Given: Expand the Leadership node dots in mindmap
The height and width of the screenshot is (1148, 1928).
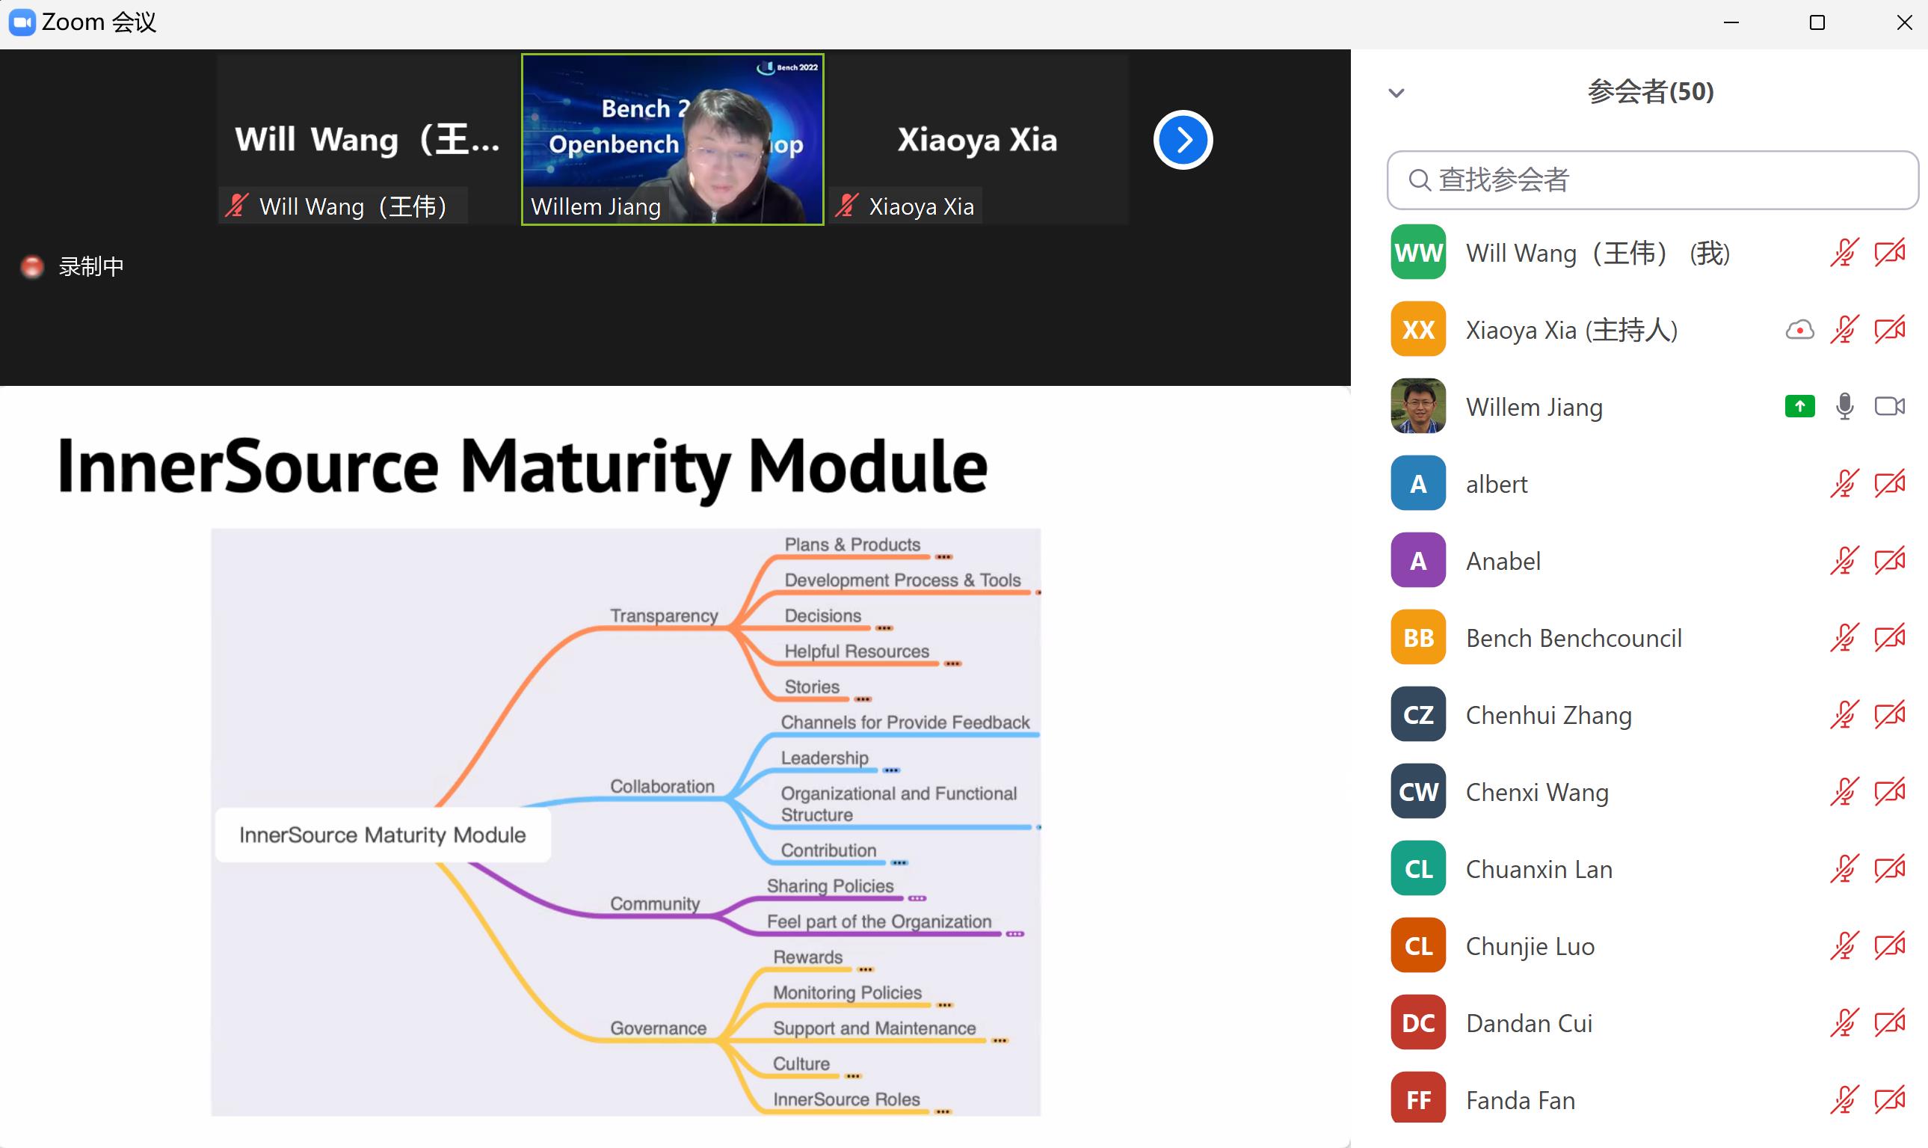Looking at the screenshot, I should (891, 770).
